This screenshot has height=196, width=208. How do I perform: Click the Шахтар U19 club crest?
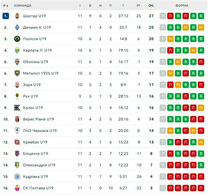point(17,16)
